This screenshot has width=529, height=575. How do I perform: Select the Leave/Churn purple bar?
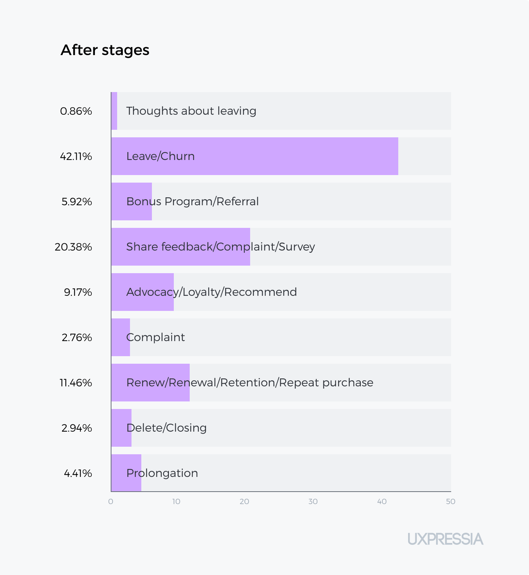[x=255, y=156]
